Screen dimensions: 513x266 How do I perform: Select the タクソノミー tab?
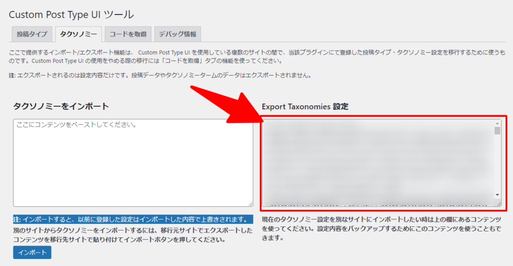79,34
